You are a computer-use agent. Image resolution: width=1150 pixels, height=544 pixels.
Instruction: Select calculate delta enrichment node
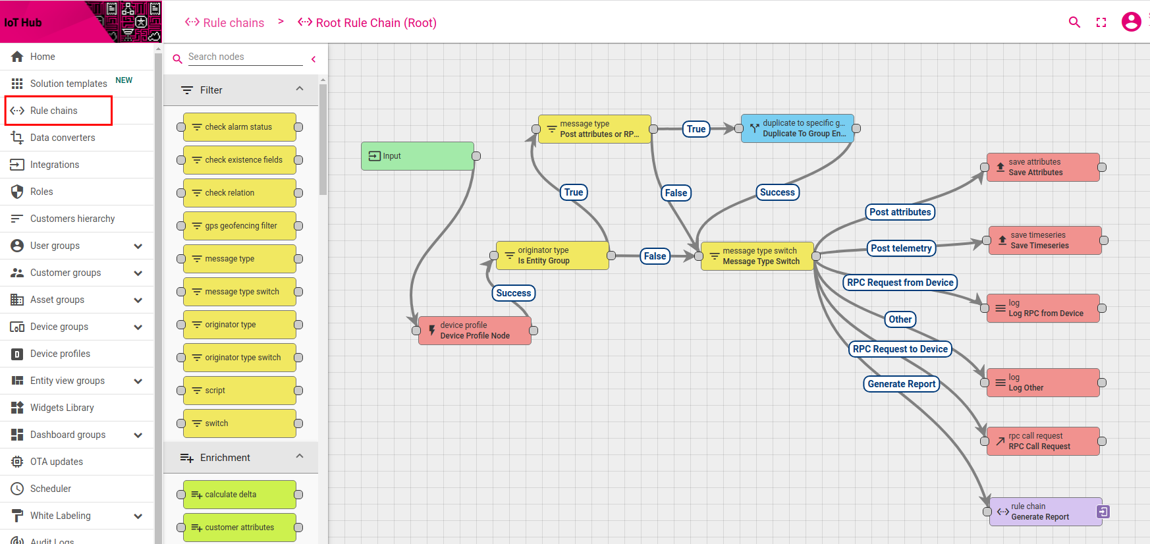pyautogui.click(x=240, y=495)
